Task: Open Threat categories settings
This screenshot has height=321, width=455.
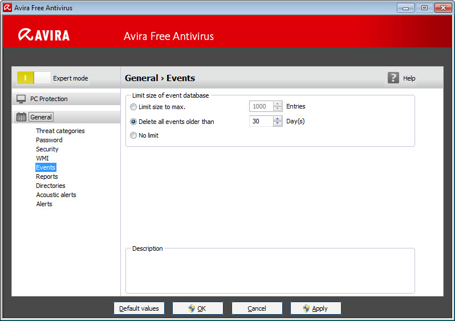Action: [x=60, y=131]
